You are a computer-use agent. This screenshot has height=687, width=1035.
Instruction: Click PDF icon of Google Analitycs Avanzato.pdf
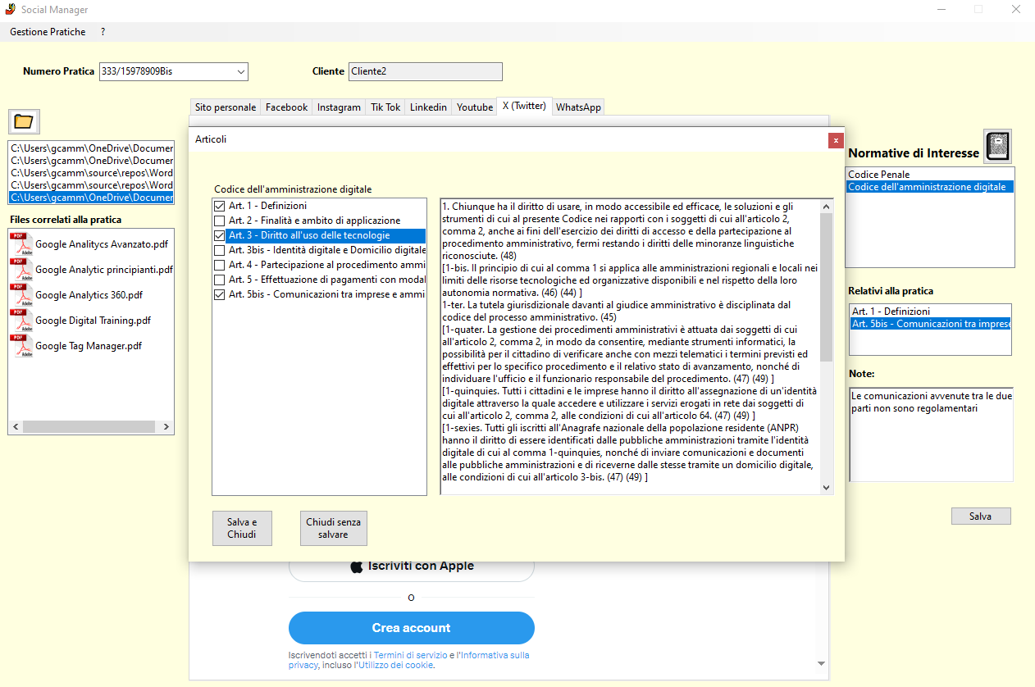point(22,244)
